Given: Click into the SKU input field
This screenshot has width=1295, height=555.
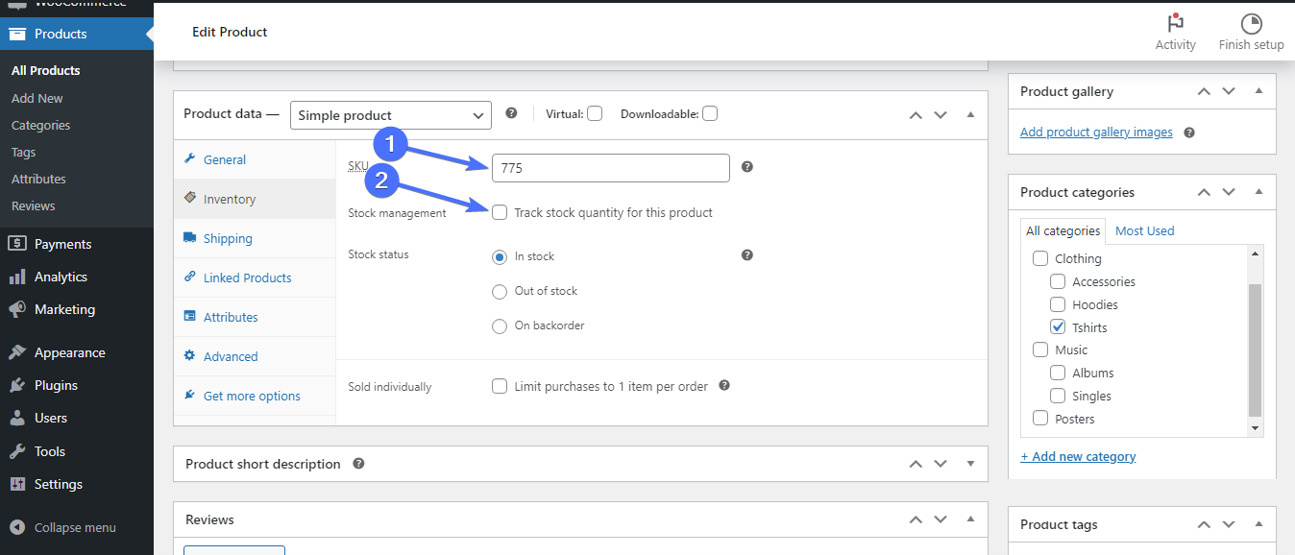Looking at the screenshot, I should (x=610, y=168).
